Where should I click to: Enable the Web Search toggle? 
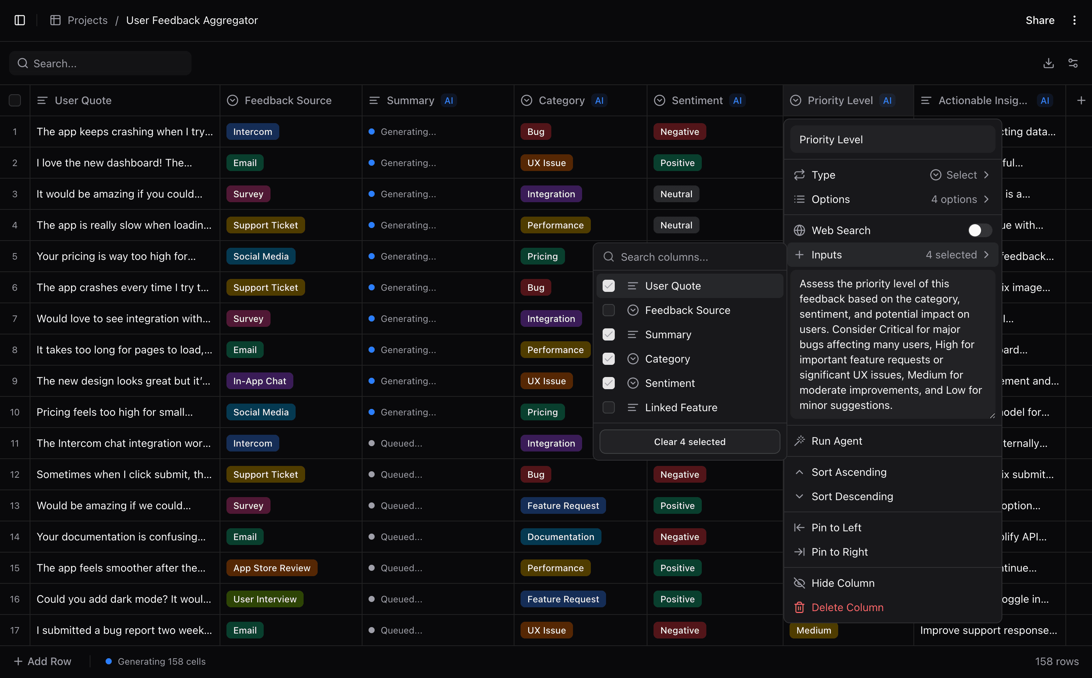pos(979,230)
